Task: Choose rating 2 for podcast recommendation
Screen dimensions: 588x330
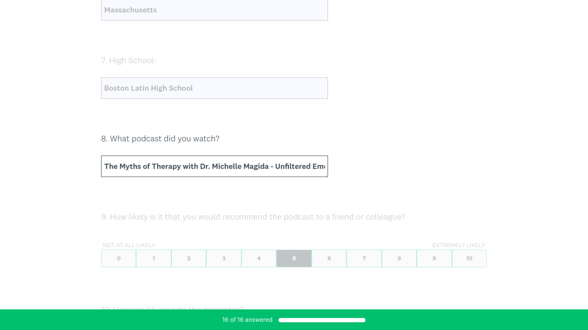Action: tap(189, 258)
